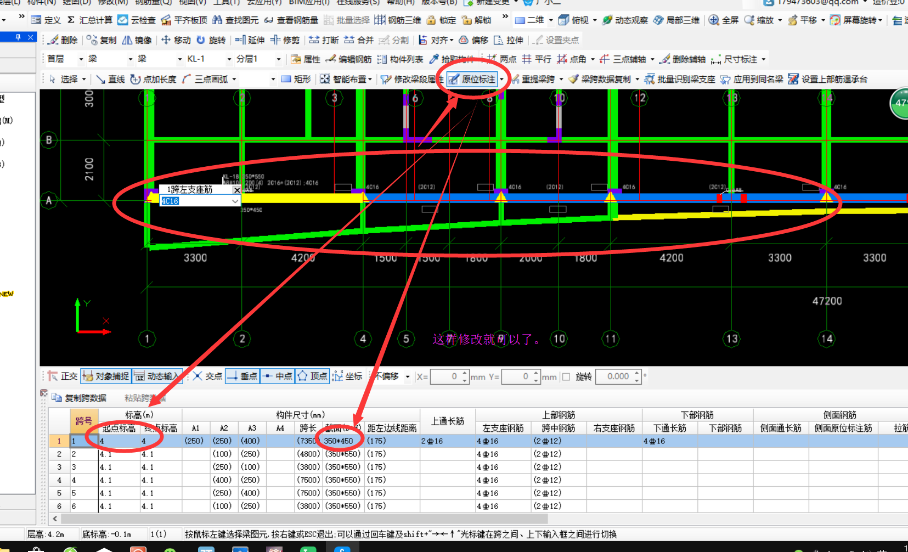This screenshot has height=552, width=908.
Task: Open 查找图元 find element tool
Action: click(235, 20)
